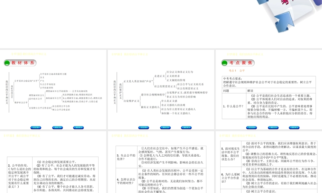Click mind-map node 社会公平与正义的关系
This screenshot has height=193, width=322.
point(191,84)
